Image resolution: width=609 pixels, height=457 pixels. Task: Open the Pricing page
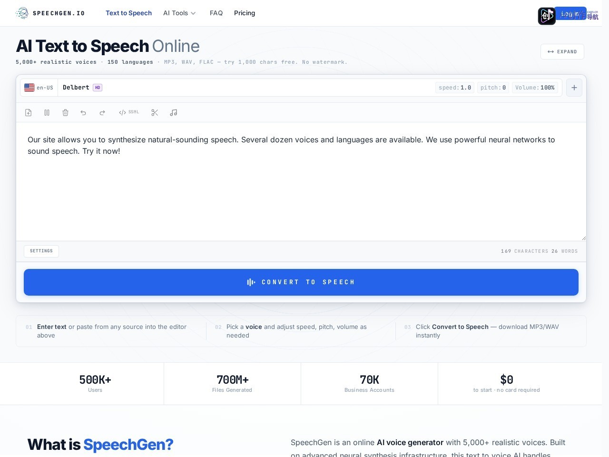(245, 13)
